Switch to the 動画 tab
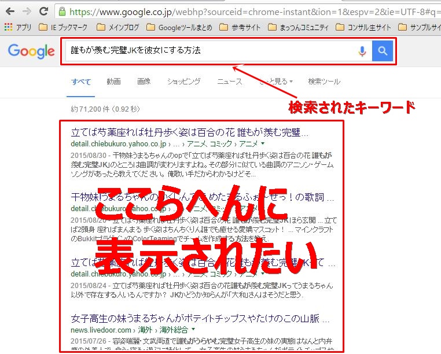The image size is (441, 354). pos(113,82)
